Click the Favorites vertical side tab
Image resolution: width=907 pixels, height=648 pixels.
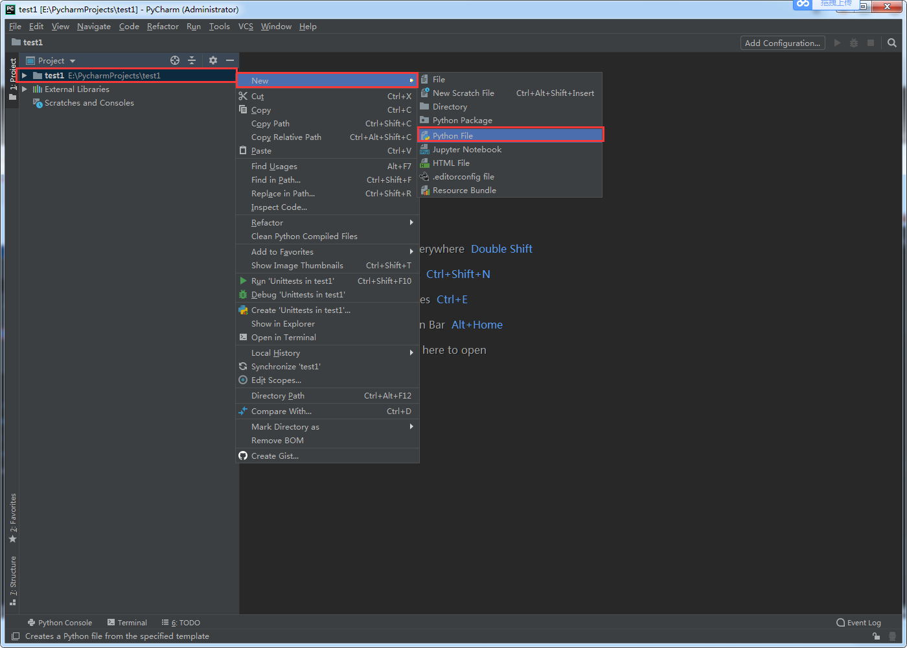pos(12,518)
